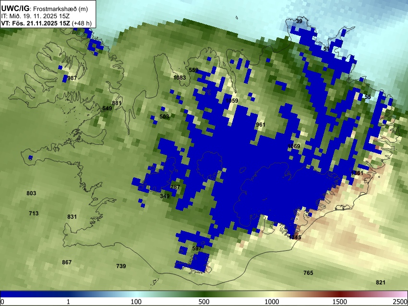The width and height of the screenshot is (408, 306).
Task: Click the "(+48 h)" forecast offset text
Action: point(82,23)
